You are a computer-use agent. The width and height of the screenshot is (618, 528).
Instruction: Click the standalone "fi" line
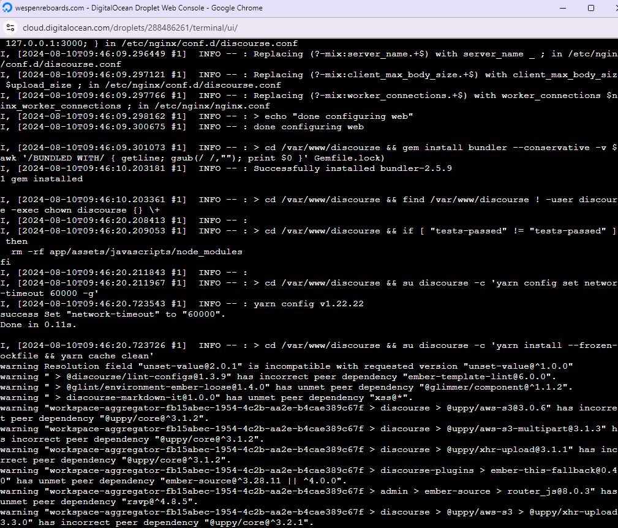coord(6,262)
